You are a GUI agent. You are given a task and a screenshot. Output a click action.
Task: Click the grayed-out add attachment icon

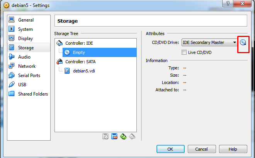coord(105,136)
